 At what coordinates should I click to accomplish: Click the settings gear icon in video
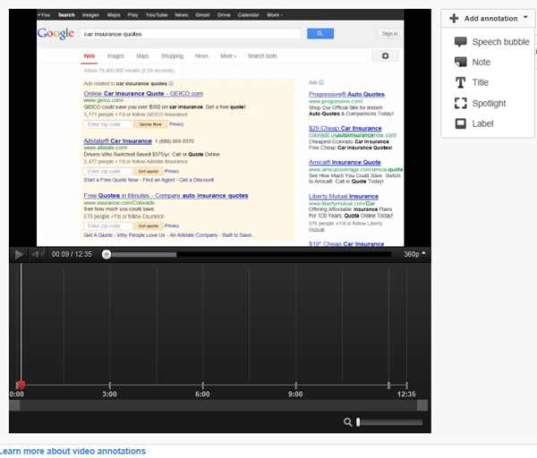tap(385, 55)
